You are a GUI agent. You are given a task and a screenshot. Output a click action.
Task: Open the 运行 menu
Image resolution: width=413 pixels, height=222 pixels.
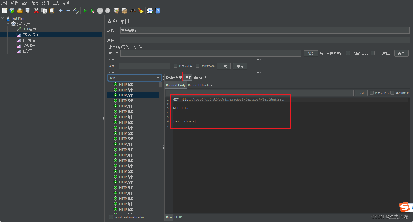(35, 3)
